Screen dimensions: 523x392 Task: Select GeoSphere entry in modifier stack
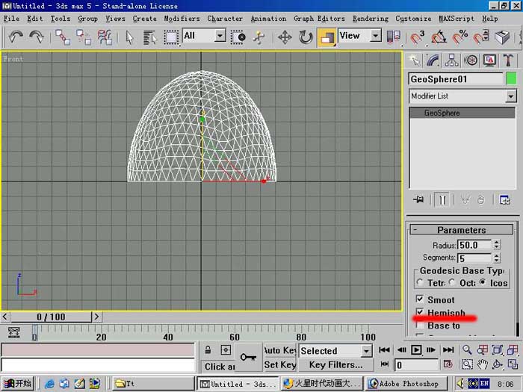(x=462, y=113)
